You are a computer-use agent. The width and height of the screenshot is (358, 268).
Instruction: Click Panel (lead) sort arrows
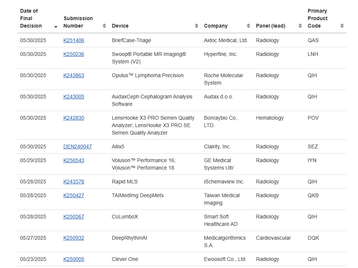[300, 26]
